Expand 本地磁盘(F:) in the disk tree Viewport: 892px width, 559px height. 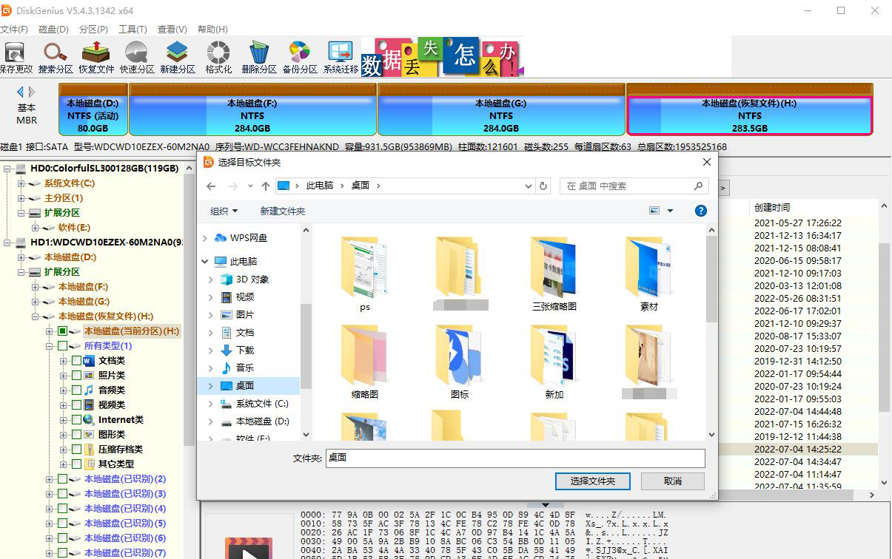pos(36,287)
